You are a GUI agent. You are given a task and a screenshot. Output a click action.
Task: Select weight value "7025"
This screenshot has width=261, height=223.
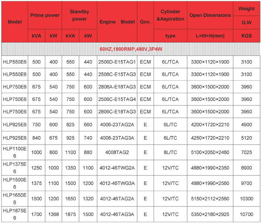coord(247,152)
